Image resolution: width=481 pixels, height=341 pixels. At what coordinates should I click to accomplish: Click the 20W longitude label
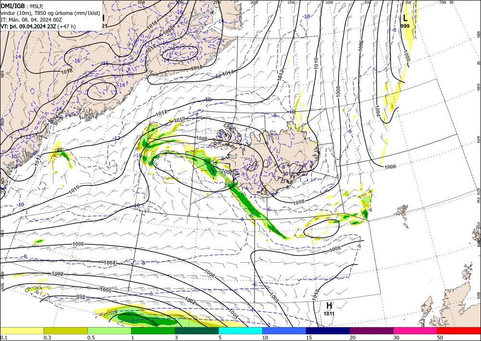coord(254,2)
